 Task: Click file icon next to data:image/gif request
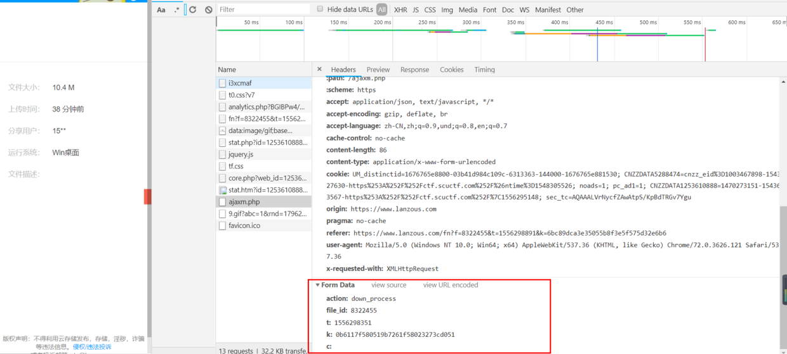pos(222,130)
